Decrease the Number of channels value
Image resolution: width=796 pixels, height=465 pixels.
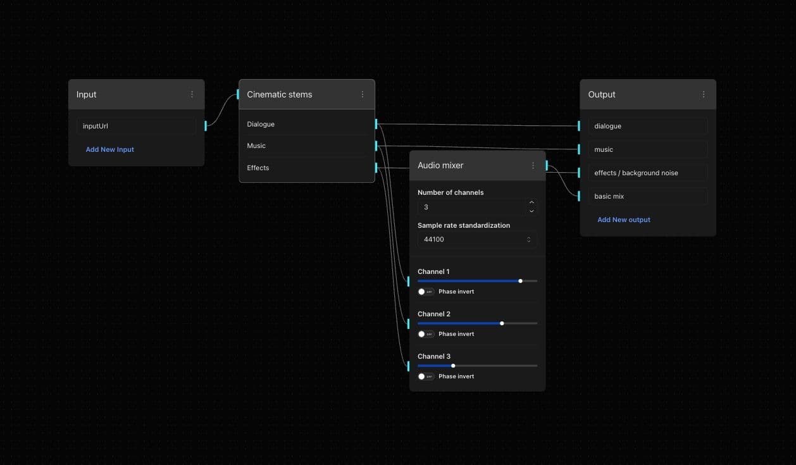531,211
